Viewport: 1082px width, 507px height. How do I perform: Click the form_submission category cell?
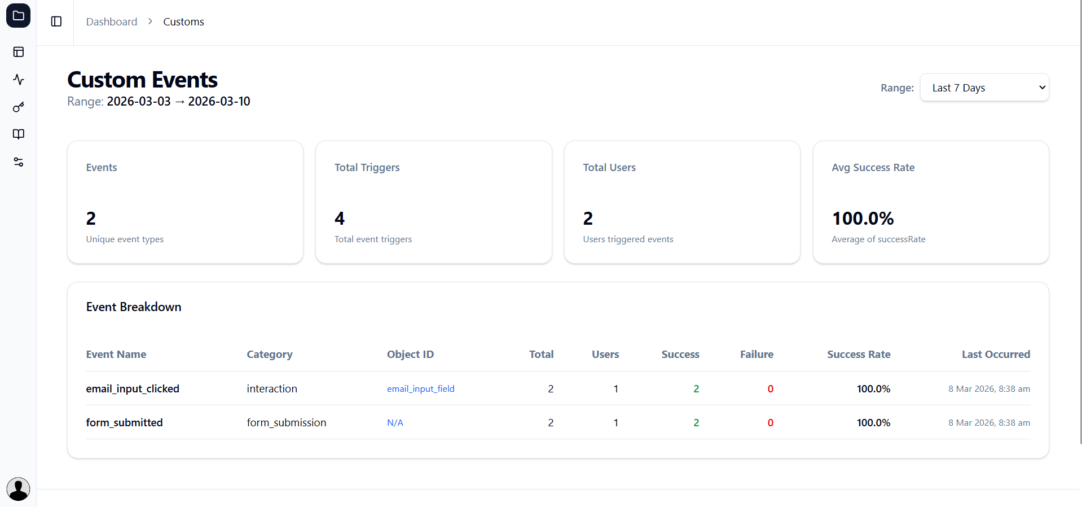pyautogui.click(x=287, y=422)
